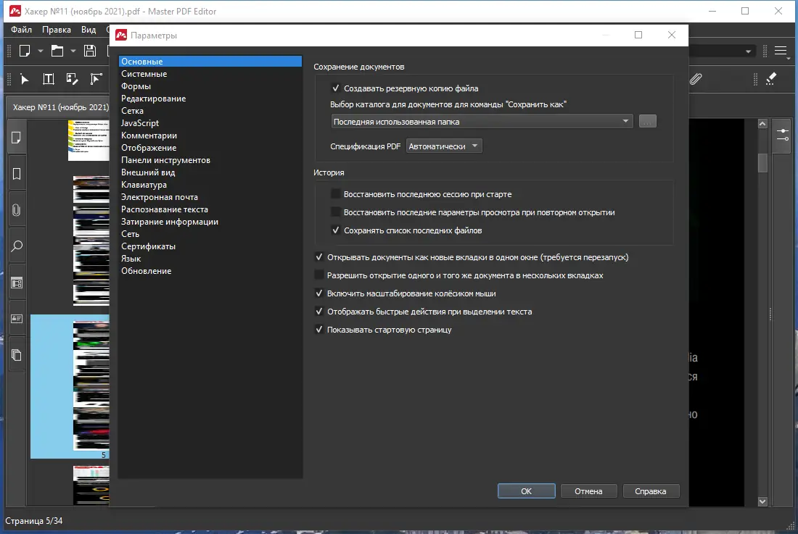Open 'Последняя использованная папка' dropdown
Screen dimensions: 798x534
tap(482, 122)
